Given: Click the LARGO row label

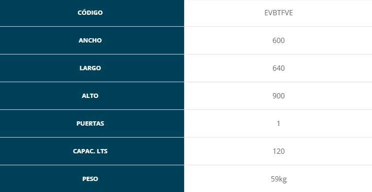Looking at the screenshot, I should tap(90, 68).
